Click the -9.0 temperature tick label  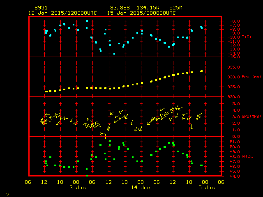235,33
